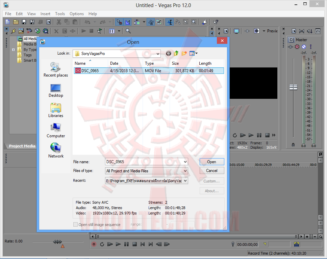Click the Play From Start transport button
The image size is (327, 259).
110,244
